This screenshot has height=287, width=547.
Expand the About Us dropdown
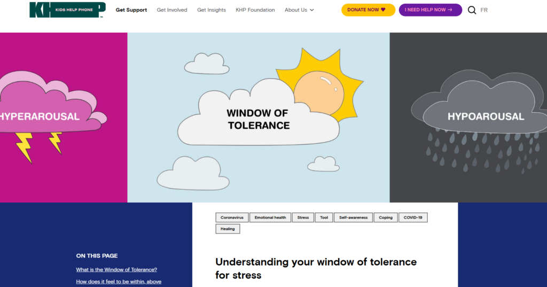point(299,10)
